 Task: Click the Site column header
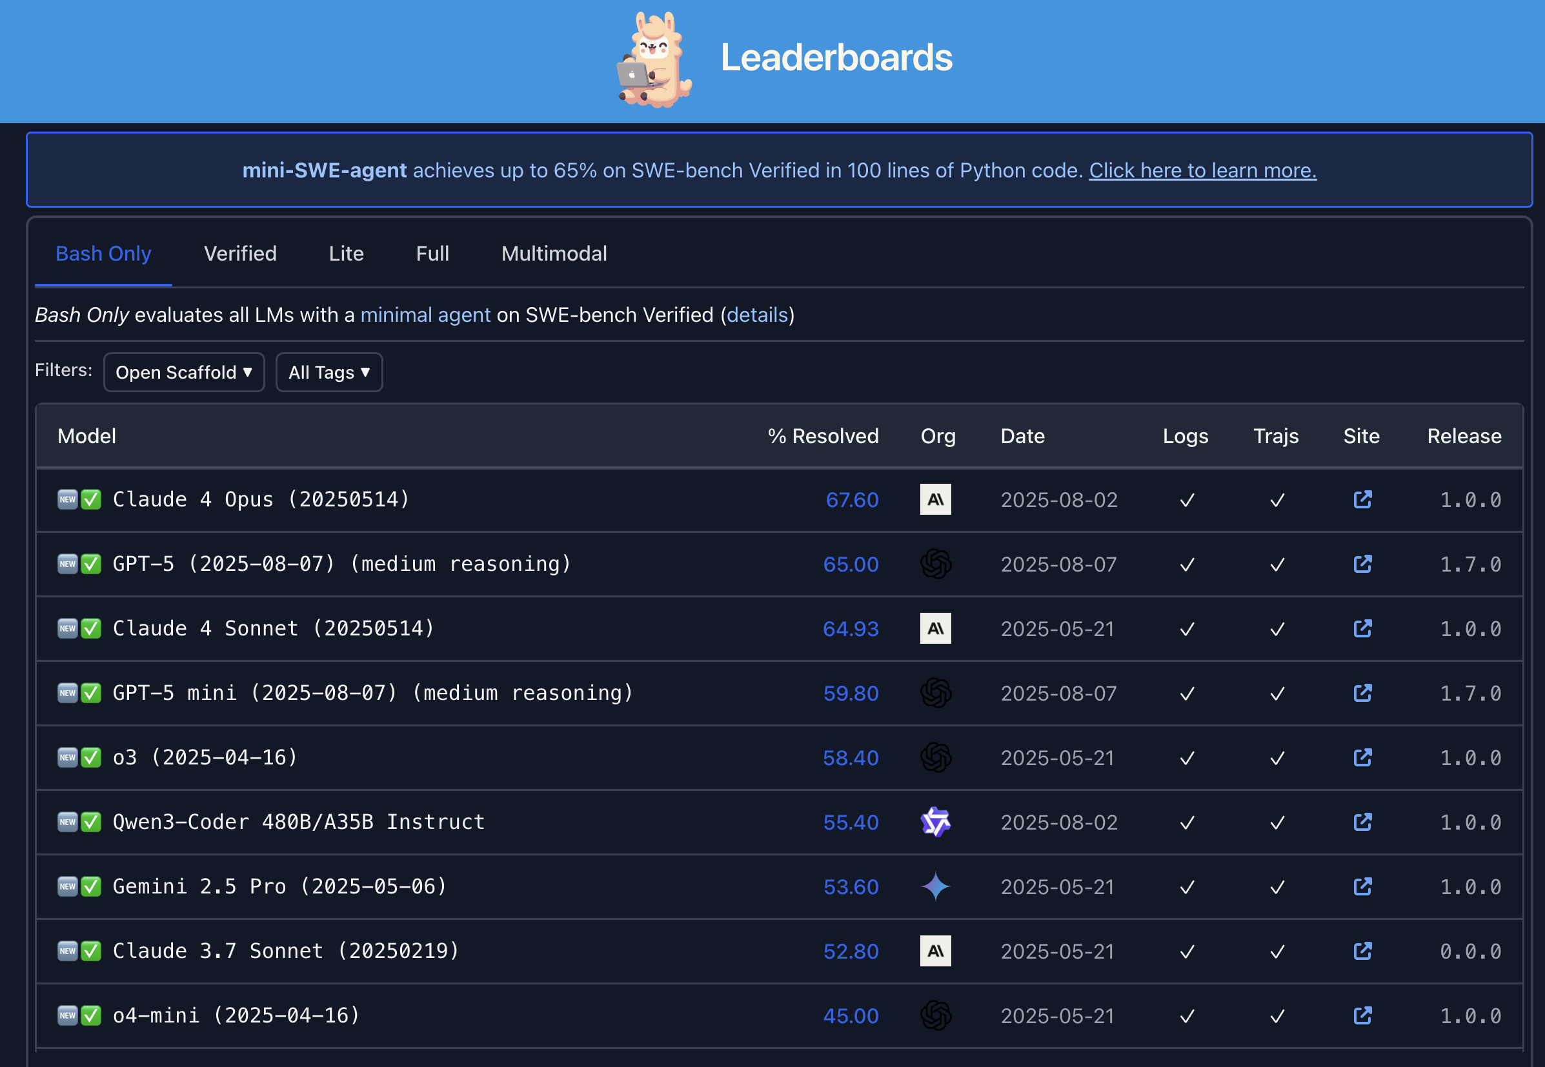pyautogui.click(x=1362, y=436)
